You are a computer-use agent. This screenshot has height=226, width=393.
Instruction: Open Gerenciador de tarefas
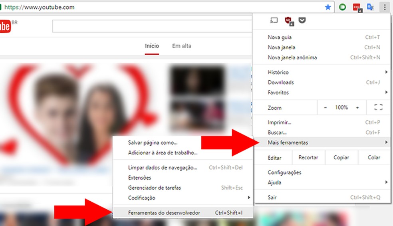tap(183, 188)
